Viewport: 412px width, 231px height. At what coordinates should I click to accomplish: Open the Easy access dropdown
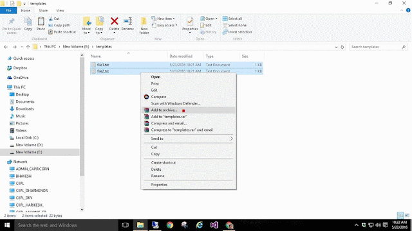click(165, 26)
